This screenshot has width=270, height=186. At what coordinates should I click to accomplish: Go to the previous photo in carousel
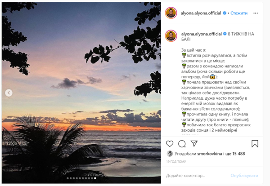click(8, 93)
